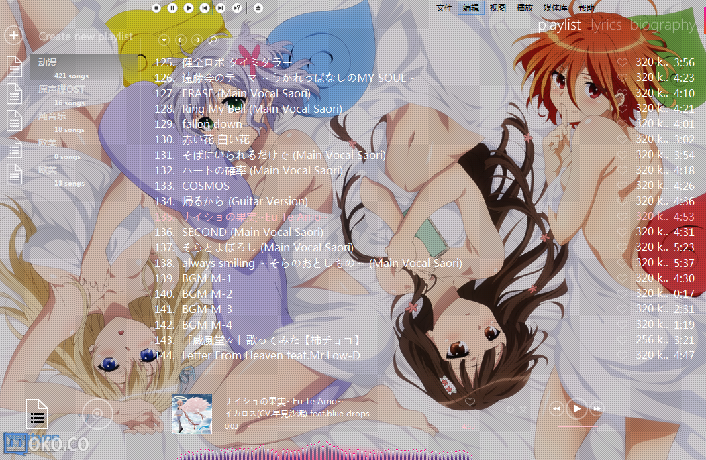Click the Next track button in top toolbar
Viewport: 706px width, 460px height.
click(x=221, y=8)
